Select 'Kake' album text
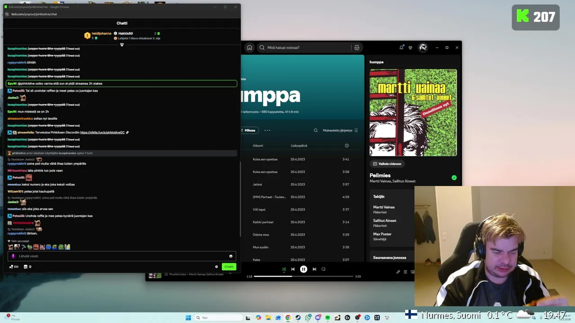 (x=256, y=260)
